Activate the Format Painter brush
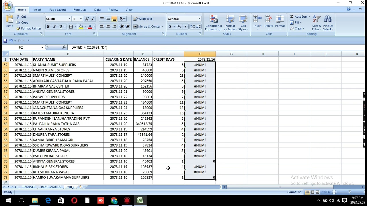The image size is (367, 206). (x=29, y=28)
